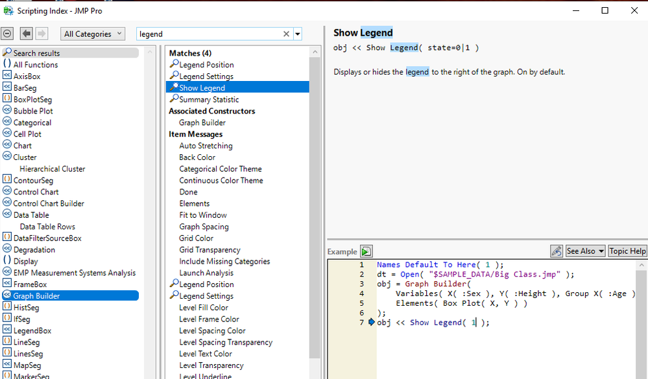Click line 7 of example script
This screenshot has width=648, height=379.
(x=433, y=323)
